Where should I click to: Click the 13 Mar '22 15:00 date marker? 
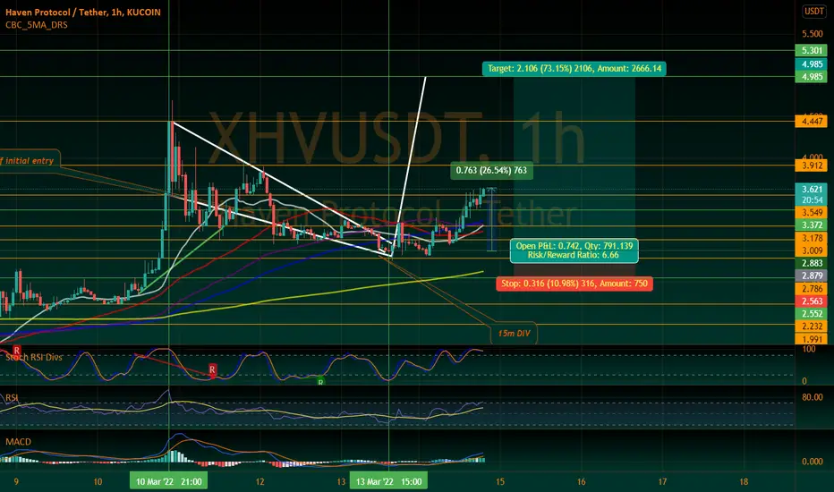pyautogui.click(x=388, y=481)
